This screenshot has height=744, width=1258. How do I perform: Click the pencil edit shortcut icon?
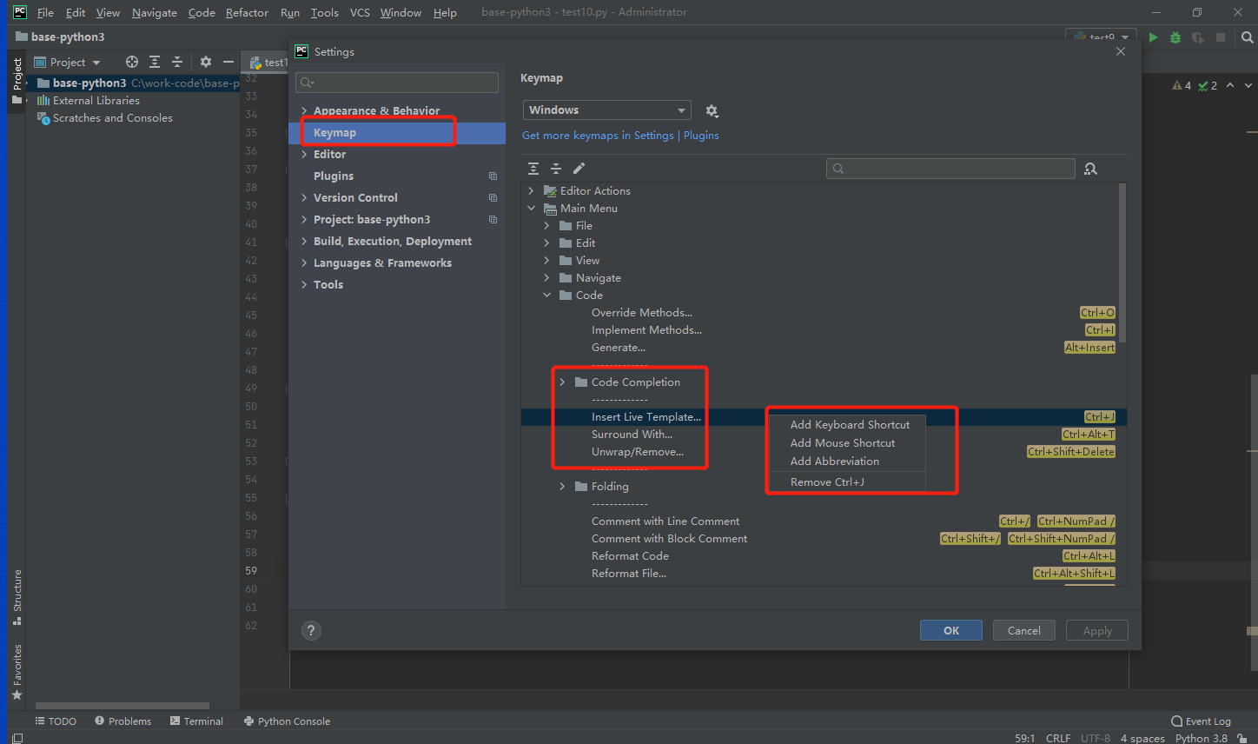(x=579, y=169)
